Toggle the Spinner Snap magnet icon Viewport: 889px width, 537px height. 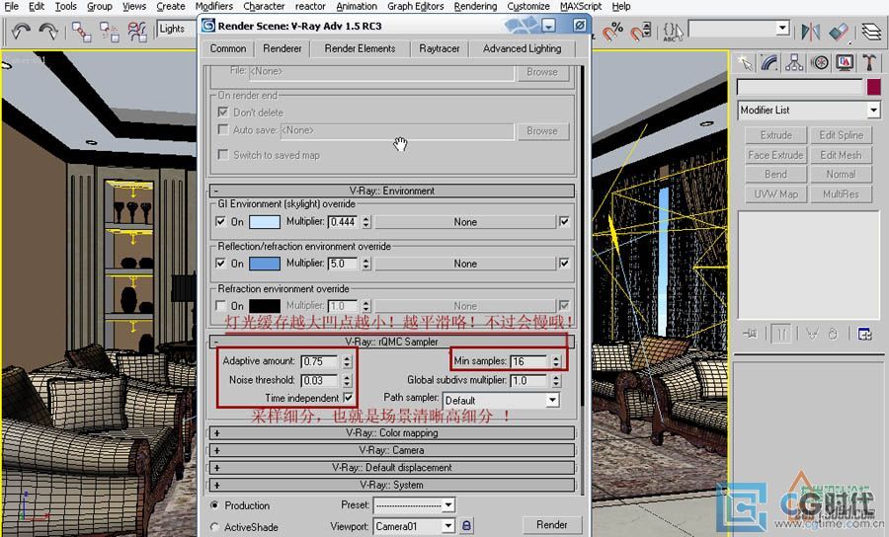coord(641,31)
